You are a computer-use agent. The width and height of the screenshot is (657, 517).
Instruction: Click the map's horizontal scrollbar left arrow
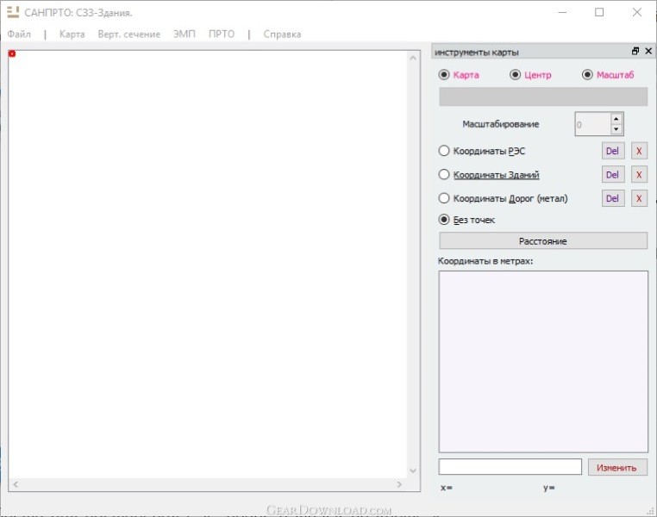pyautogui.click(x=16, y=484)
